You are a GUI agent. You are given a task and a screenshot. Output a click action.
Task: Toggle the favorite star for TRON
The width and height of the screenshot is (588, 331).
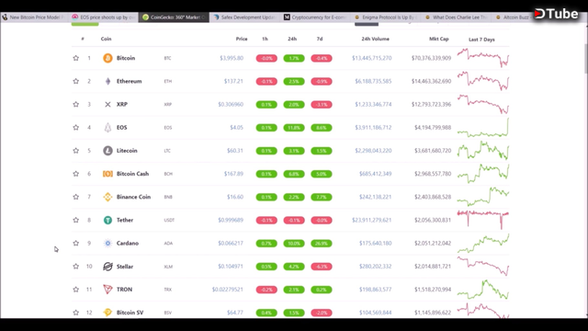(75, 290)
